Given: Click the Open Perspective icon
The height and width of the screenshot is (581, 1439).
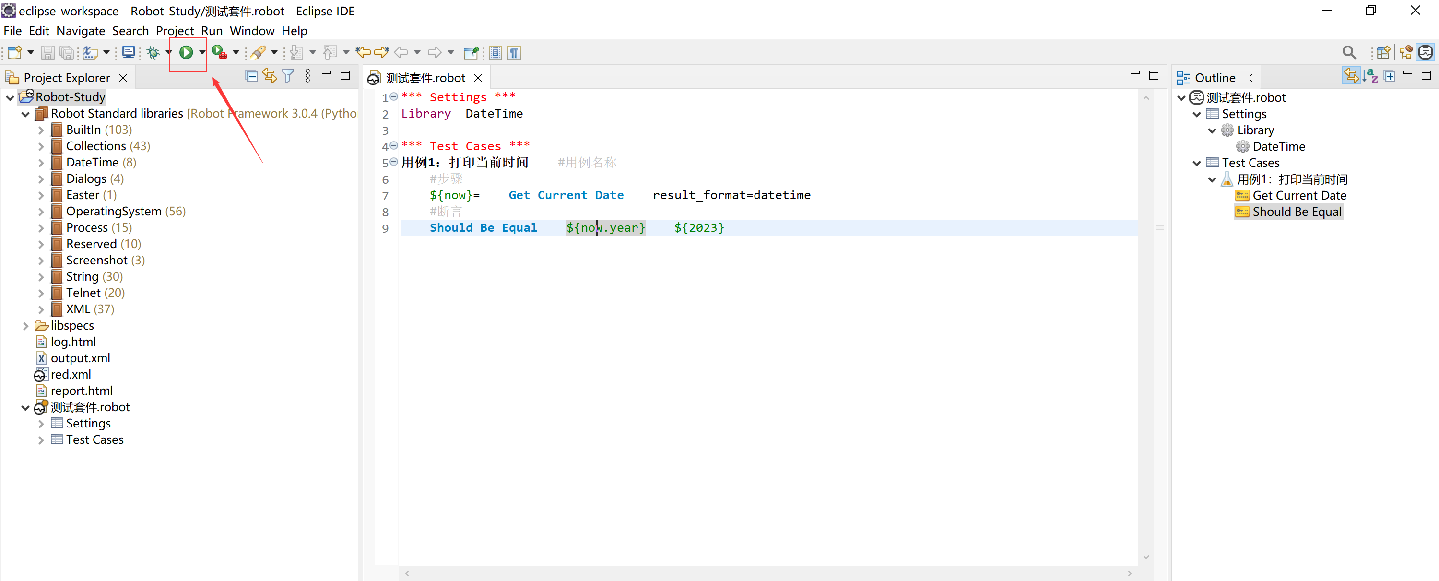Looking at the screenshot, I should tap(1383, 52).
